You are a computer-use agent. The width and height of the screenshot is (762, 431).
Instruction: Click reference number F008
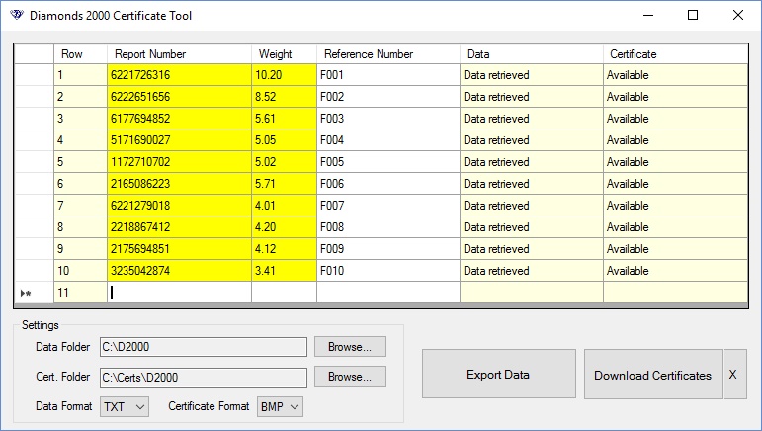(387, 227)
